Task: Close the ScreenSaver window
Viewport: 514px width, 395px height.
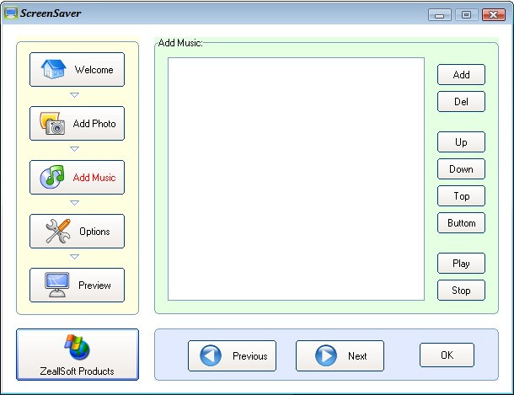Action: pos(493,15)
